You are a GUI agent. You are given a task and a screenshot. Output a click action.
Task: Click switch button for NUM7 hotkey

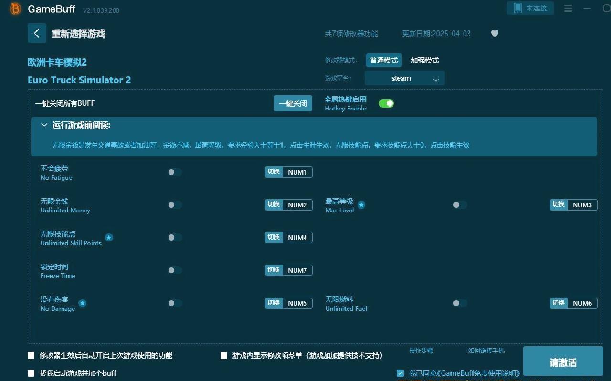coord(274,270)
